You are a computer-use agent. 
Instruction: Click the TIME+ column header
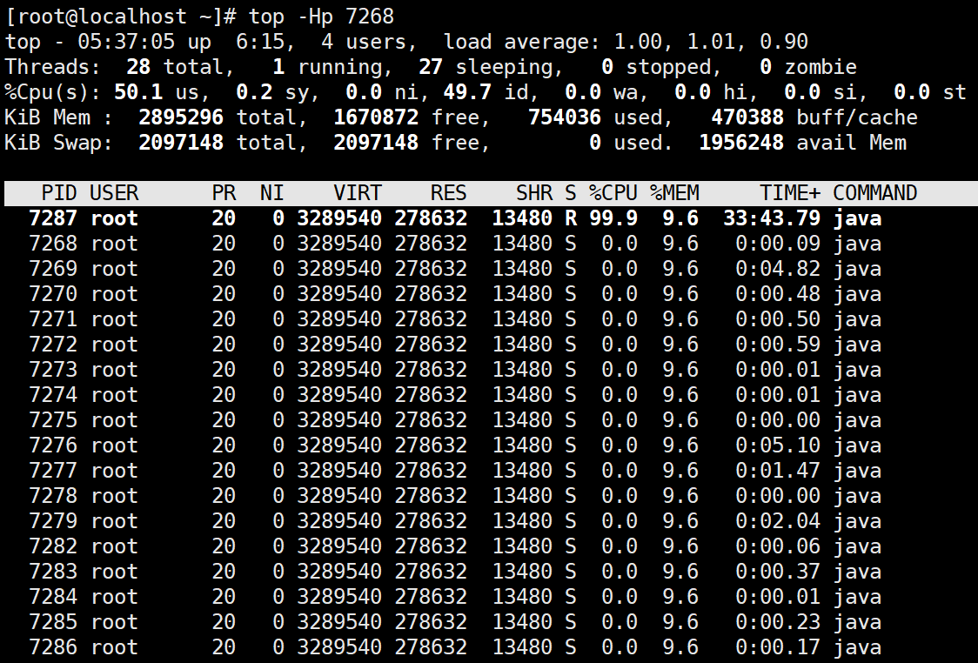coord(789,193)
